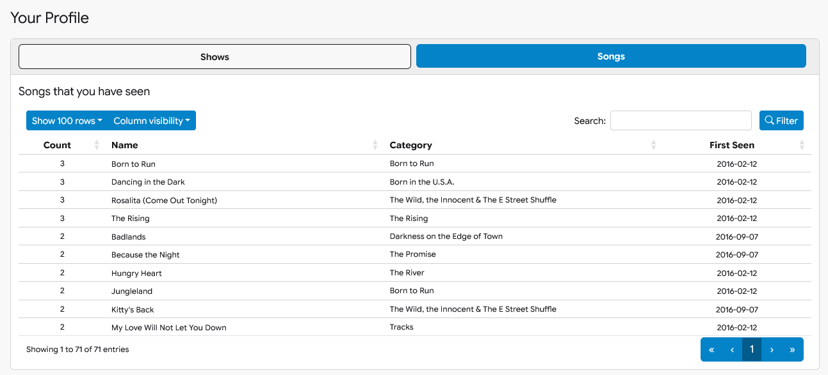Image resolution: width=828 pixels, height=375 pixels.
Task: Go to the previous page arrow
Action: (732, 349)
